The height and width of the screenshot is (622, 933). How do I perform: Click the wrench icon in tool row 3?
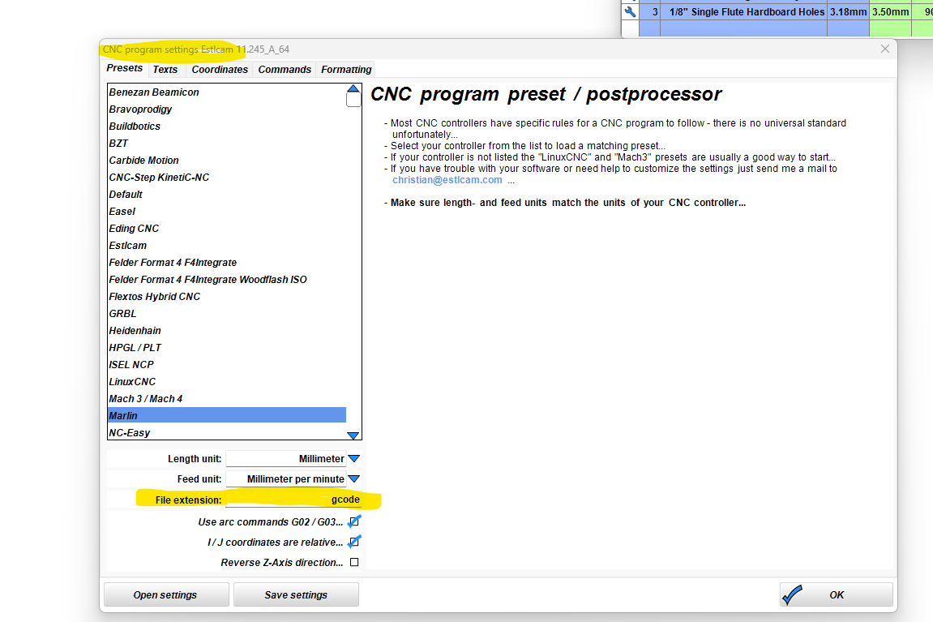[x=630, y=12]
